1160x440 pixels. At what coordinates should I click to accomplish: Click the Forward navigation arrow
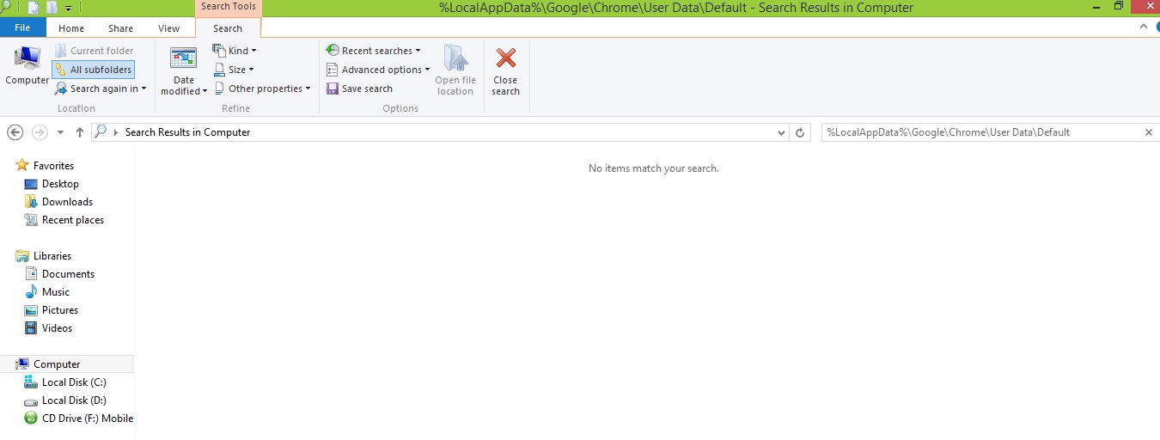pyautogui.click(x=40, y=132)
